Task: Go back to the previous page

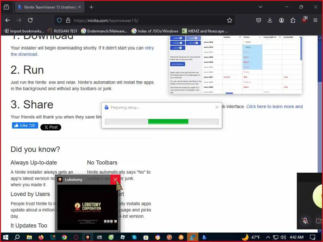Action: (8, 20)
